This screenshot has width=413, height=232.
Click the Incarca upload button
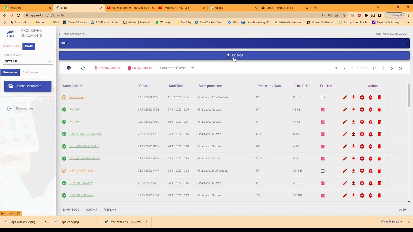tap(234, 55)
